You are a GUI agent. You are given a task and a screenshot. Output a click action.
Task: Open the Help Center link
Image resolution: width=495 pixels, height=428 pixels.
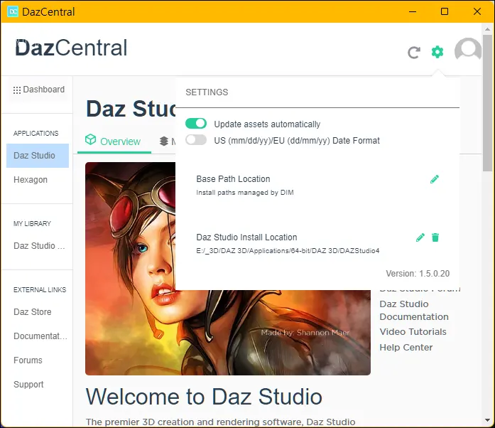click(406, 348)
